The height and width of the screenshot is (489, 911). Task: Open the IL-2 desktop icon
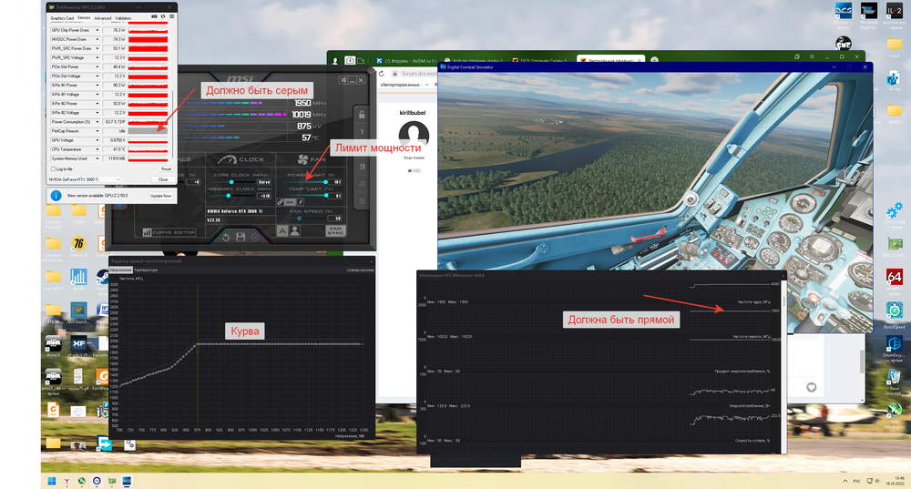[x=895, y=15]
